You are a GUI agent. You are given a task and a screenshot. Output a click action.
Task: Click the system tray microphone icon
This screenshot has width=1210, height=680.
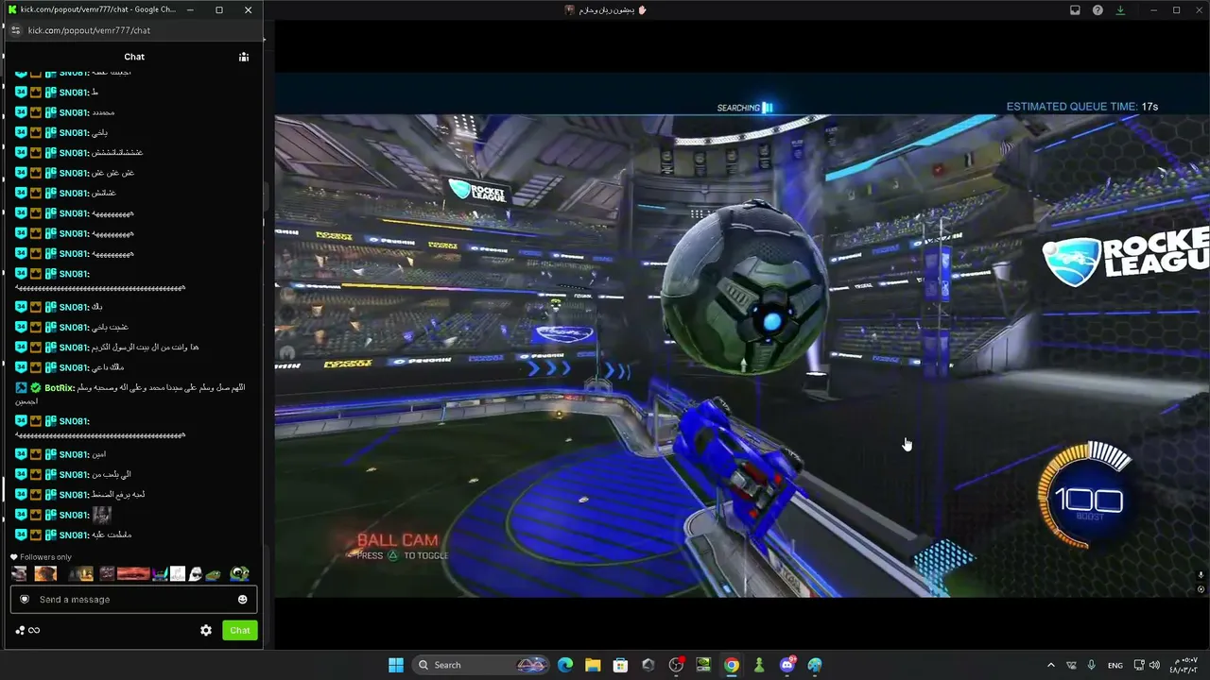[1091, 665]
